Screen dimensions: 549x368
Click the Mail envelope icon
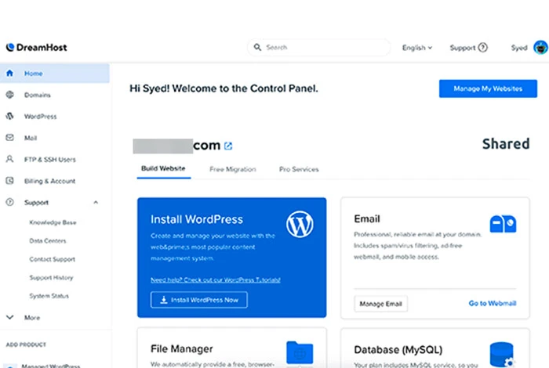point(9,138)
